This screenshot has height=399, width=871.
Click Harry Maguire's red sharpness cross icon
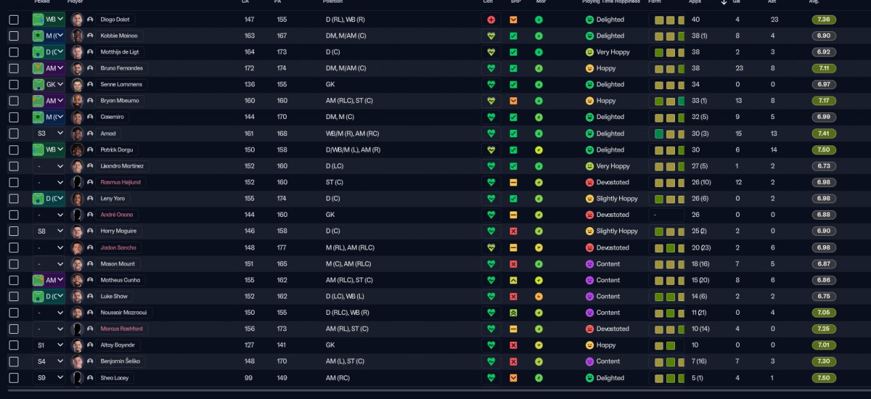tap(514, 232)
